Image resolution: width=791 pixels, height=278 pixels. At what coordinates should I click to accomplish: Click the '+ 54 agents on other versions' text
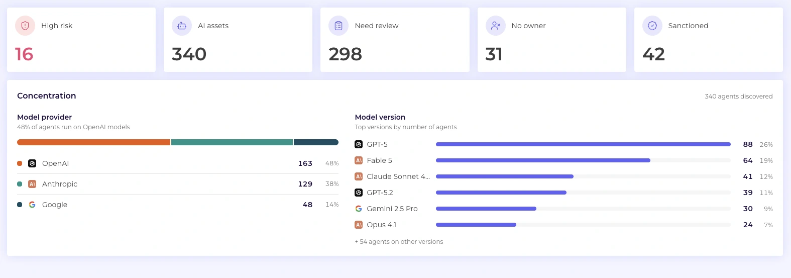click(x=399, y=242)
